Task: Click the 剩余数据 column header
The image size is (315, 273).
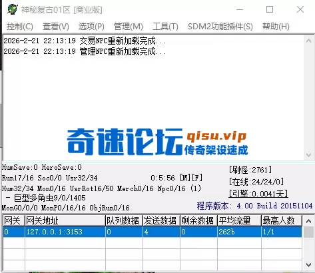Action: 198,220
